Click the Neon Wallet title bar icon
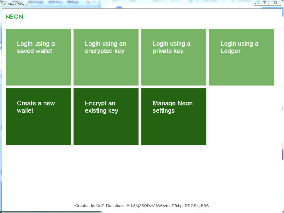This screenshot has height=213, width=284. (4, 4)
